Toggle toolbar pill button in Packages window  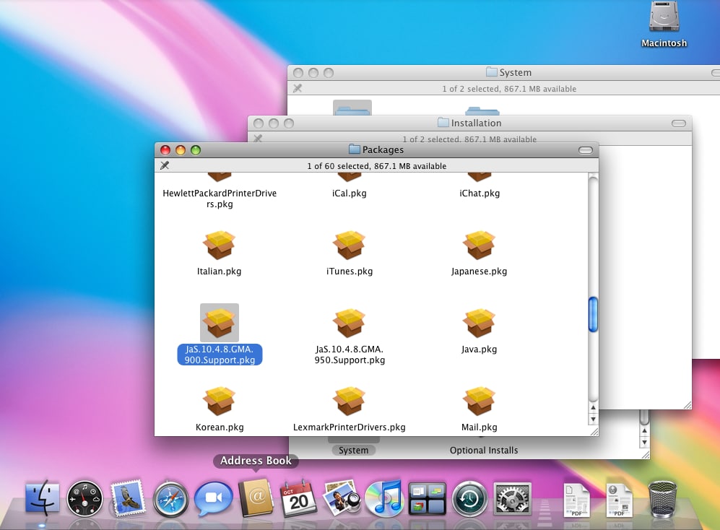(586, 150)
